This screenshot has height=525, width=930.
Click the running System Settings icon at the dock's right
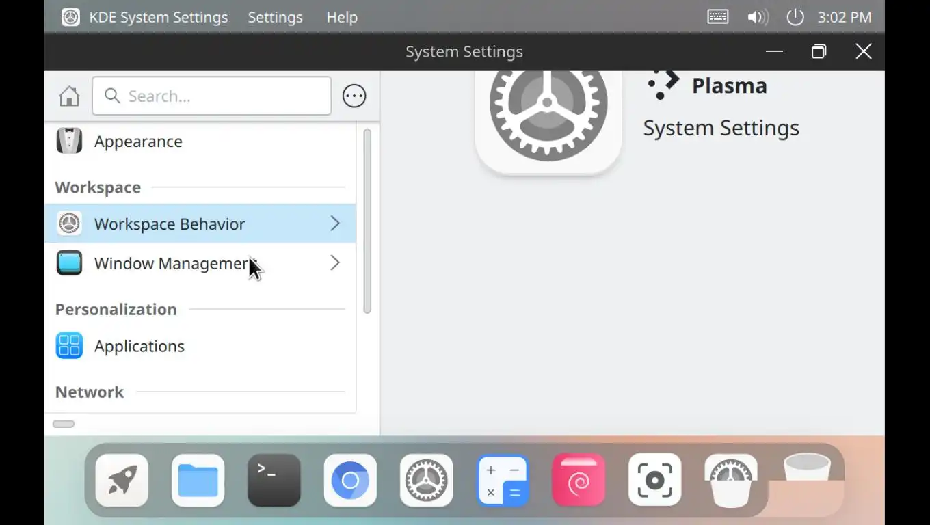pyautogui.click(x=731, y=480)
